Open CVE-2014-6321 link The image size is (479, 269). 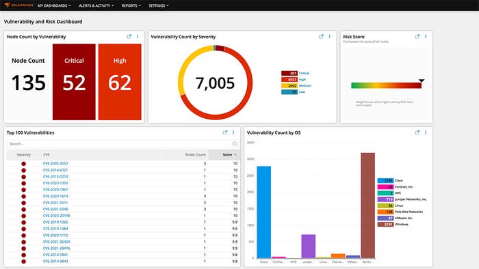[x=55, y=170]
